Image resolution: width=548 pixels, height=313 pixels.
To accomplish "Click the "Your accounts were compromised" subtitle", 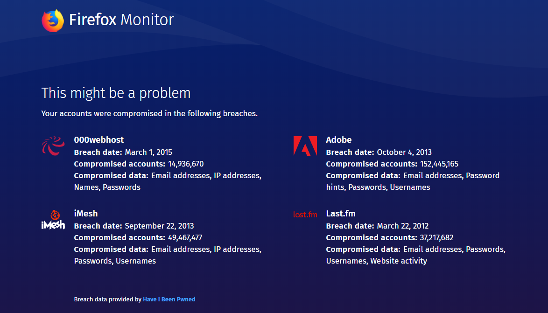I will (x=149, y=113).
